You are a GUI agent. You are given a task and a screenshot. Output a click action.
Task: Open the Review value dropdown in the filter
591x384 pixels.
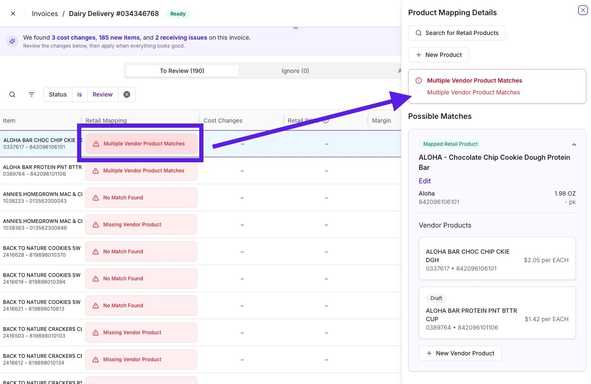click(x=102, y=94)
